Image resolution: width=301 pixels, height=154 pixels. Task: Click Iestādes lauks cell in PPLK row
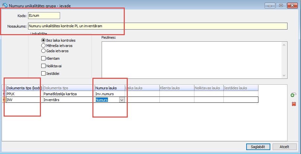point(241,94)
